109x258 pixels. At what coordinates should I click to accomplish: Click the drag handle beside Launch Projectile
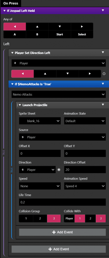(x=17, y=105)
